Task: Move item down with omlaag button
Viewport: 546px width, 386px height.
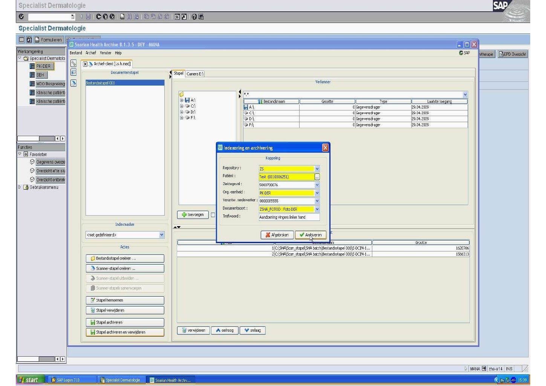Action: [x=252, y=331]
